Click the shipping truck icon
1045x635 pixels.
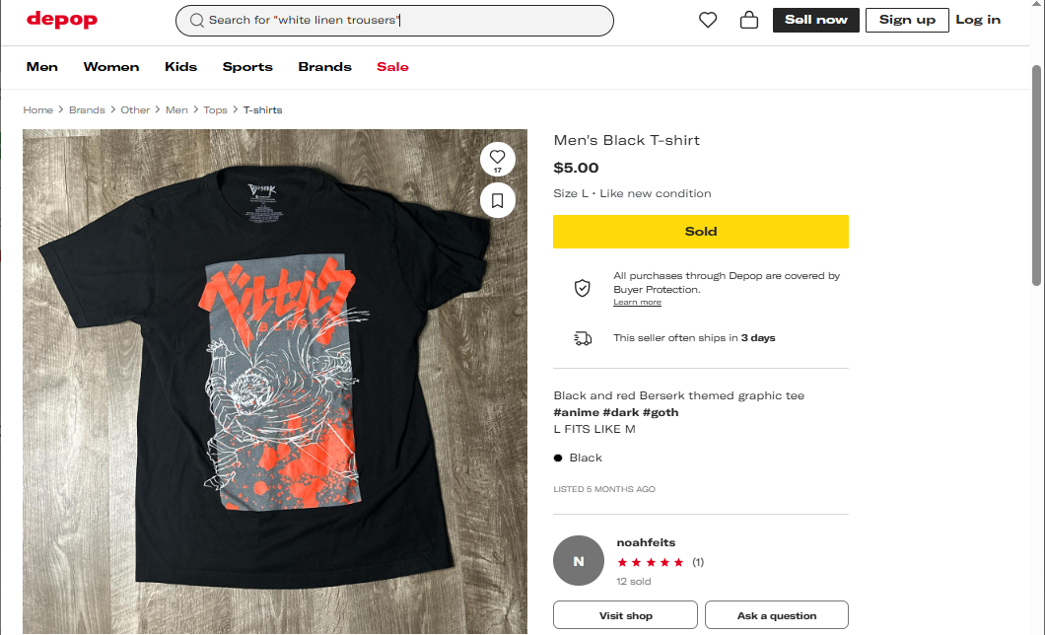pos(583,338)
